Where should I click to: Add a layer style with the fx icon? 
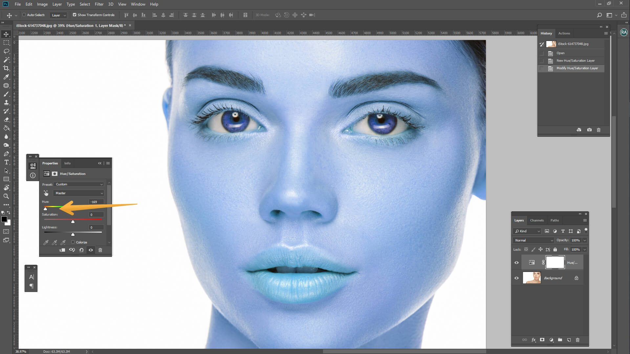click(x=533, y=340)
